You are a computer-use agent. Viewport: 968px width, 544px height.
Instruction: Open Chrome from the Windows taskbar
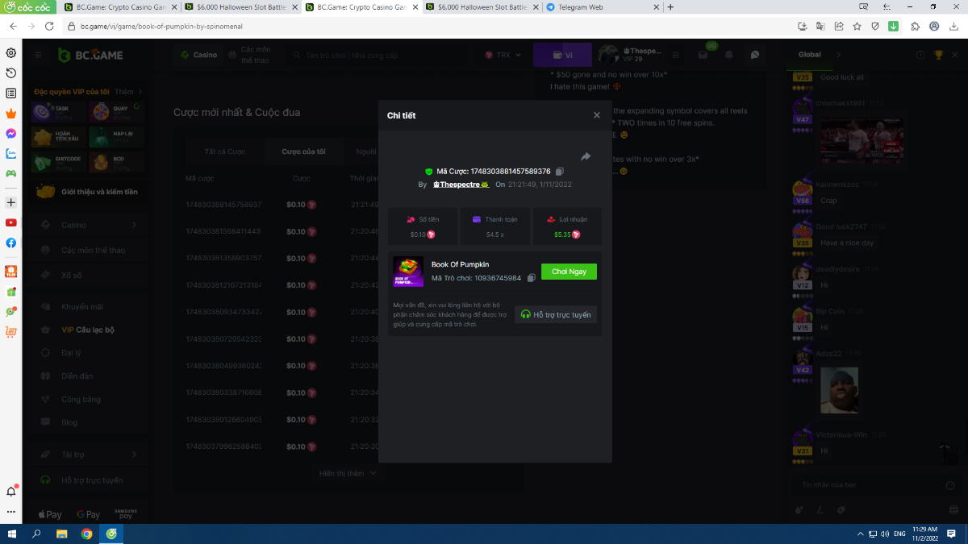click(x=86, y=534)
